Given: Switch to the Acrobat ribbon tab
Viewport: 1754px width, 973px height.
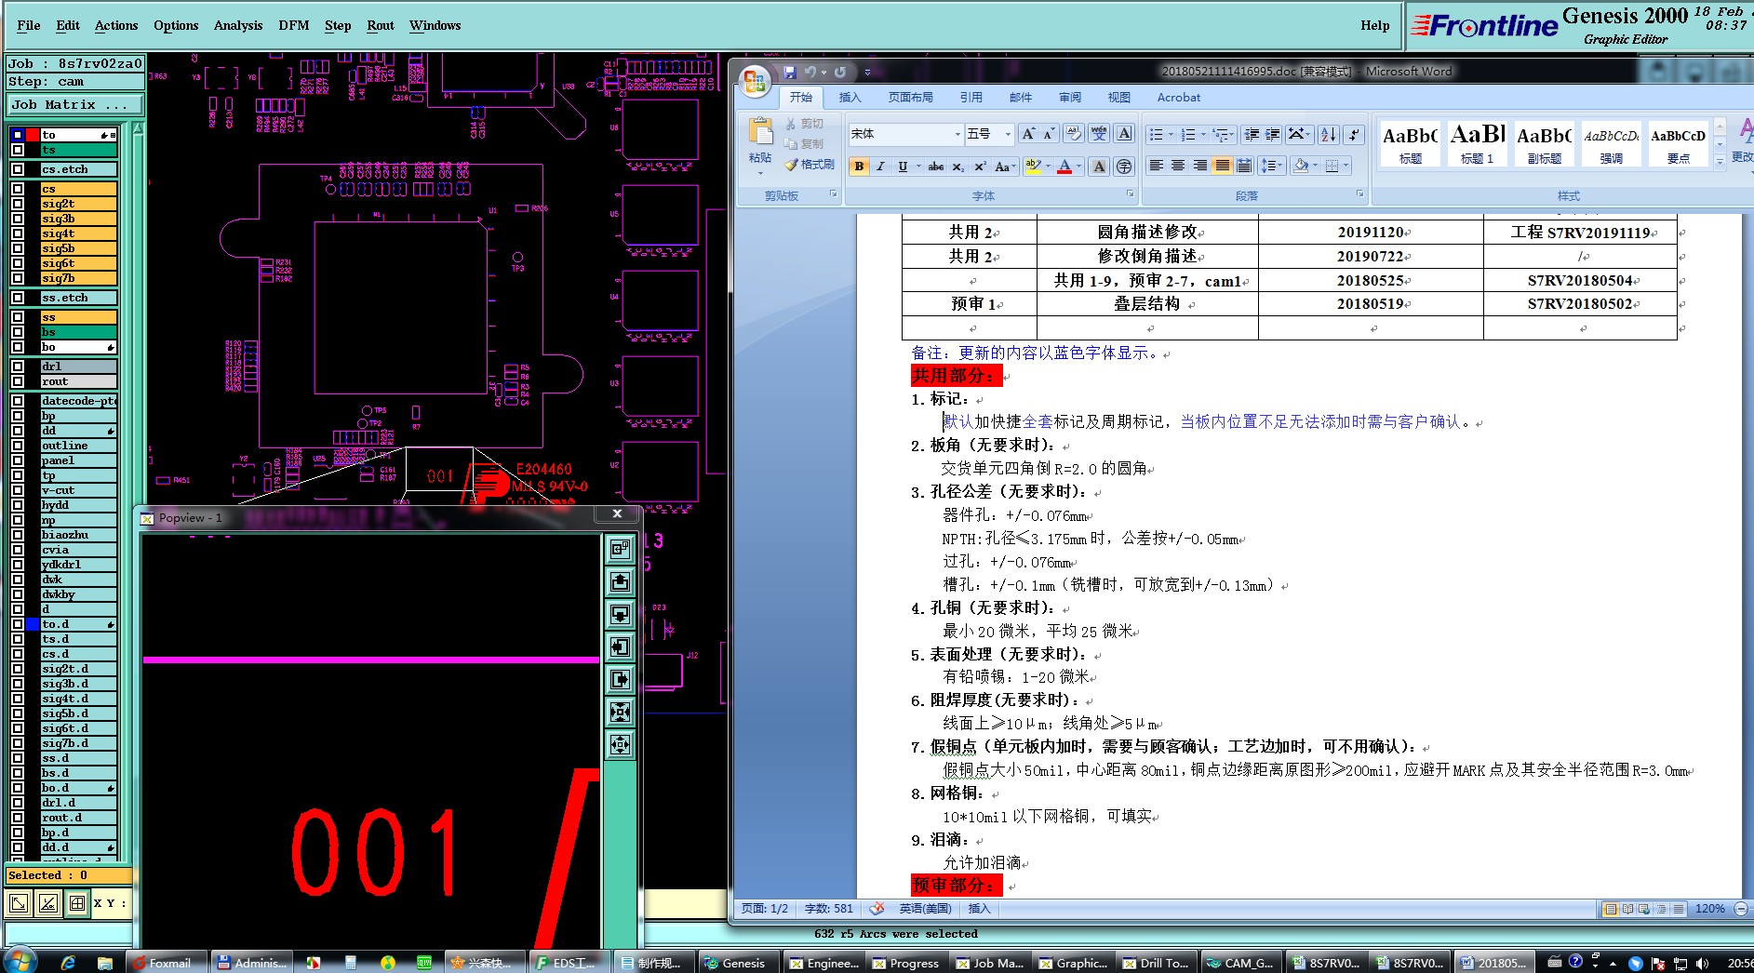Looking at the screenshot, I should click(1179, 97).
